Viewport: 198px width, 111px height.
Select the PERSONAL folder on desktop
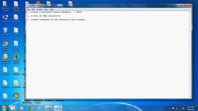(x=16, y=18)
